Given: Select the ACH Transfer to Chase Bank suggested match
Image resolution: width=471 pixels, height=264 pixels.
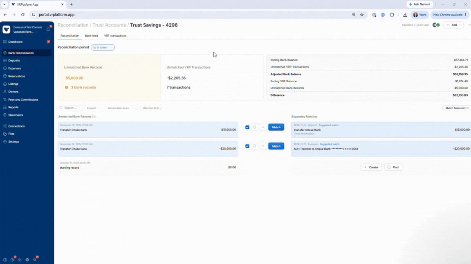Looking at the screenshot, I should click(x=381, y=148).
